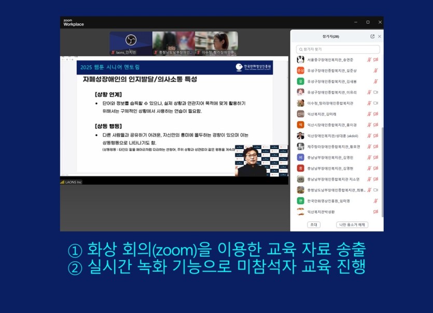This screenshot has width=433, height=313.
Task: Pop out the participants panel
Action: click(372, 37)
